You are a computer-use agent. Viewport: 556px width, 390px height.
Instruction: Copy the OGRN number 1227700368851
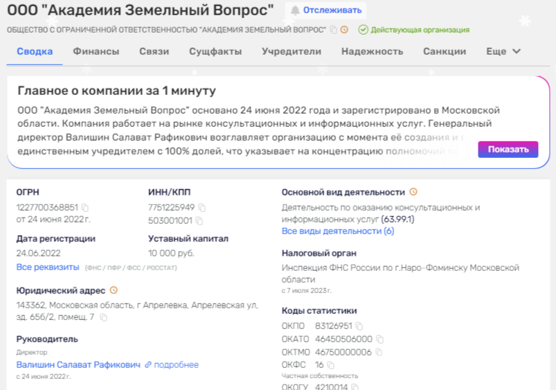pos(85,208)
